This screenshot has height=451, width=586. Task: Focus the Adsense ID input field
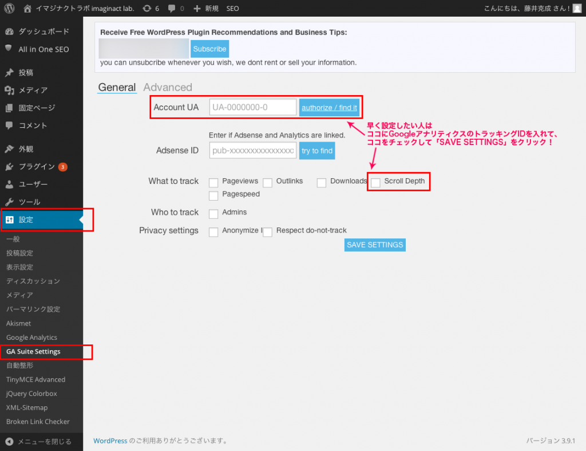[253, 151]
